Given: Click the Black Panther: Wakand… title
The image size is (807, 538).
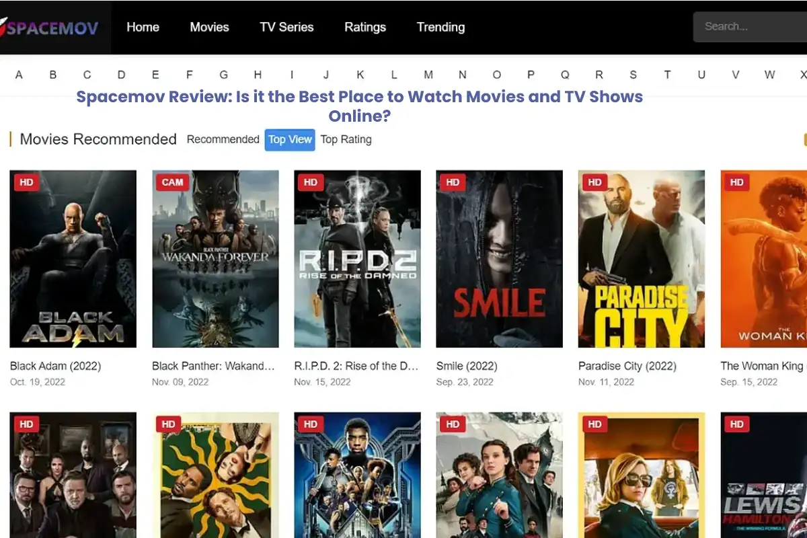Looking at the screenshot, I should coord(214,367).
